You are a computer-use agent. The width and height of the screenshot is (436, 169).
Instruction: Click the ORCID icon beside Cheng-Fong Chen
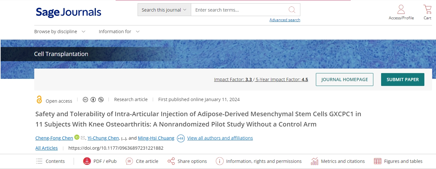(x=77, y=137)
